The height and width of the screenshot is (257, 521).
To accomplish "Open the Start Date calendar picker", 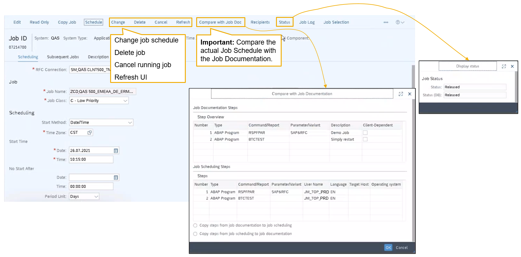I will pyautogui.click(x=116, y=151).
